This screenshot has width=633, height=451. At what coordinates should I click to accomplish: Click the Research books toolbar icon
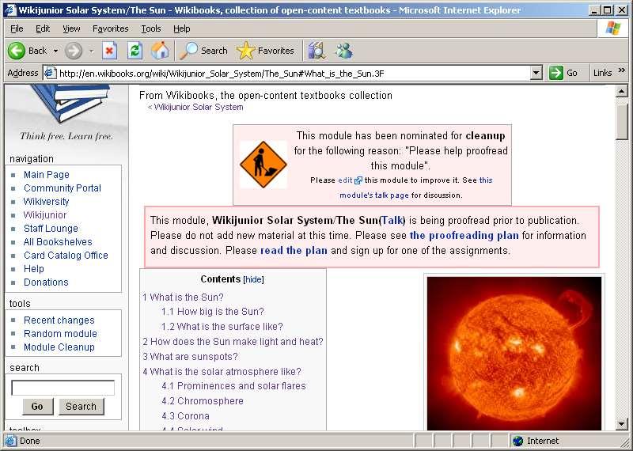pyautogui.click(x=317, y=51)
